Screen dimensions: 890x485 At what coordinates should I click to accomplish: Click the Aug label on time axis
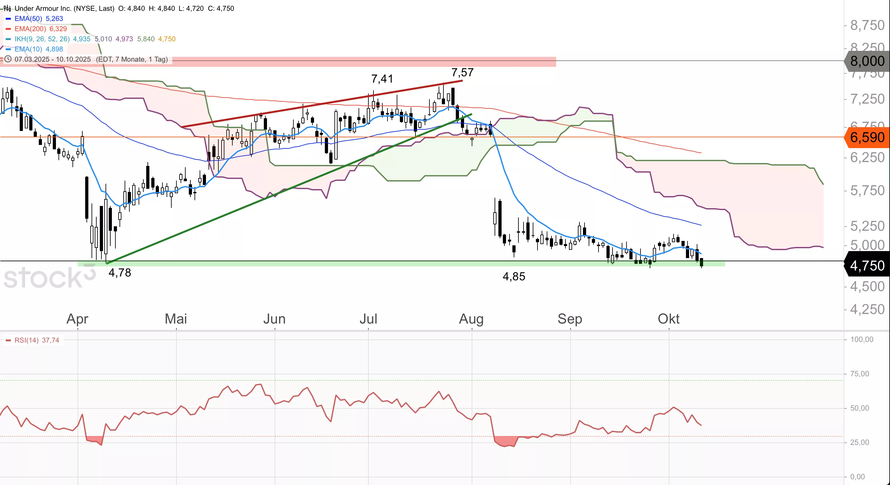tap(471, 318)
